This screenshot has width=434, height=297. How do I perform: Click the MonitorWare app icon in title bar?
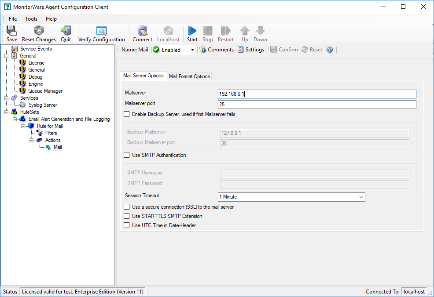[7, 7]
